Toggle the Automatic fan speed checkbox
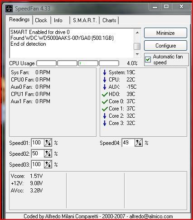Image resolution: width=193 pixels, height=220 pixels. point(148,59)
